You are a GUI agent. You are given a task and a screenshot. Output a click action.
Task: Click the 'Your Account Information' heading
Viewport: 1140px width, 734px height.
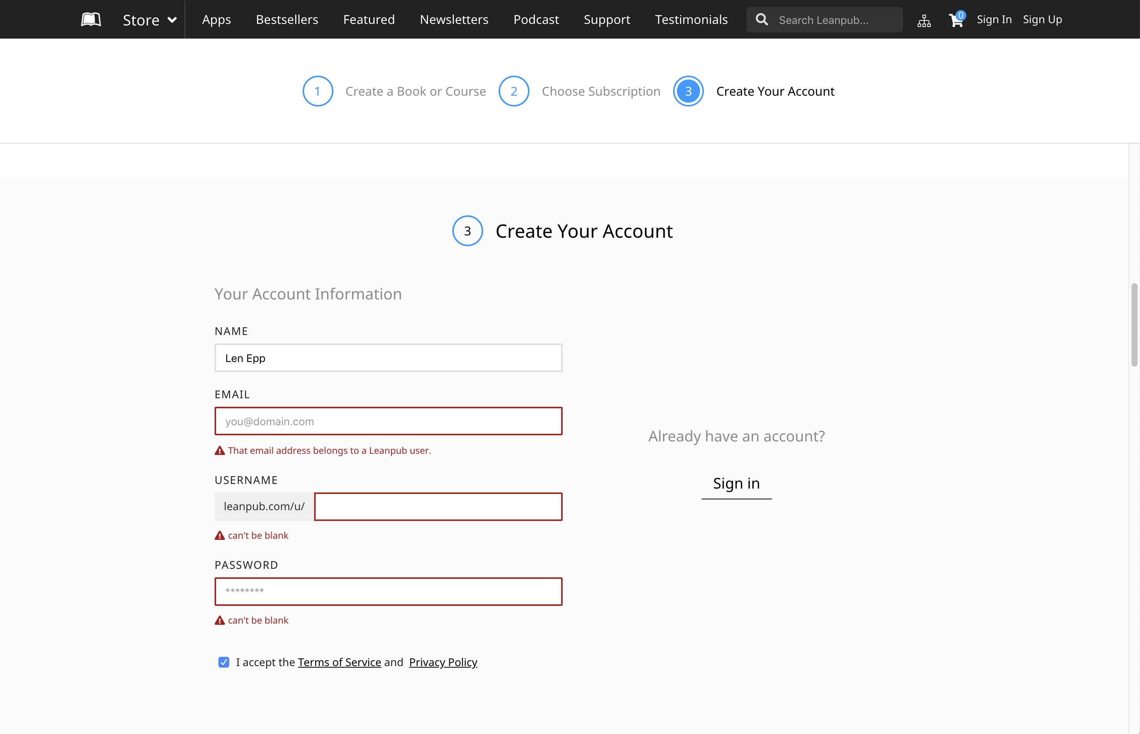pyautogui.click(x=308, y=294)
